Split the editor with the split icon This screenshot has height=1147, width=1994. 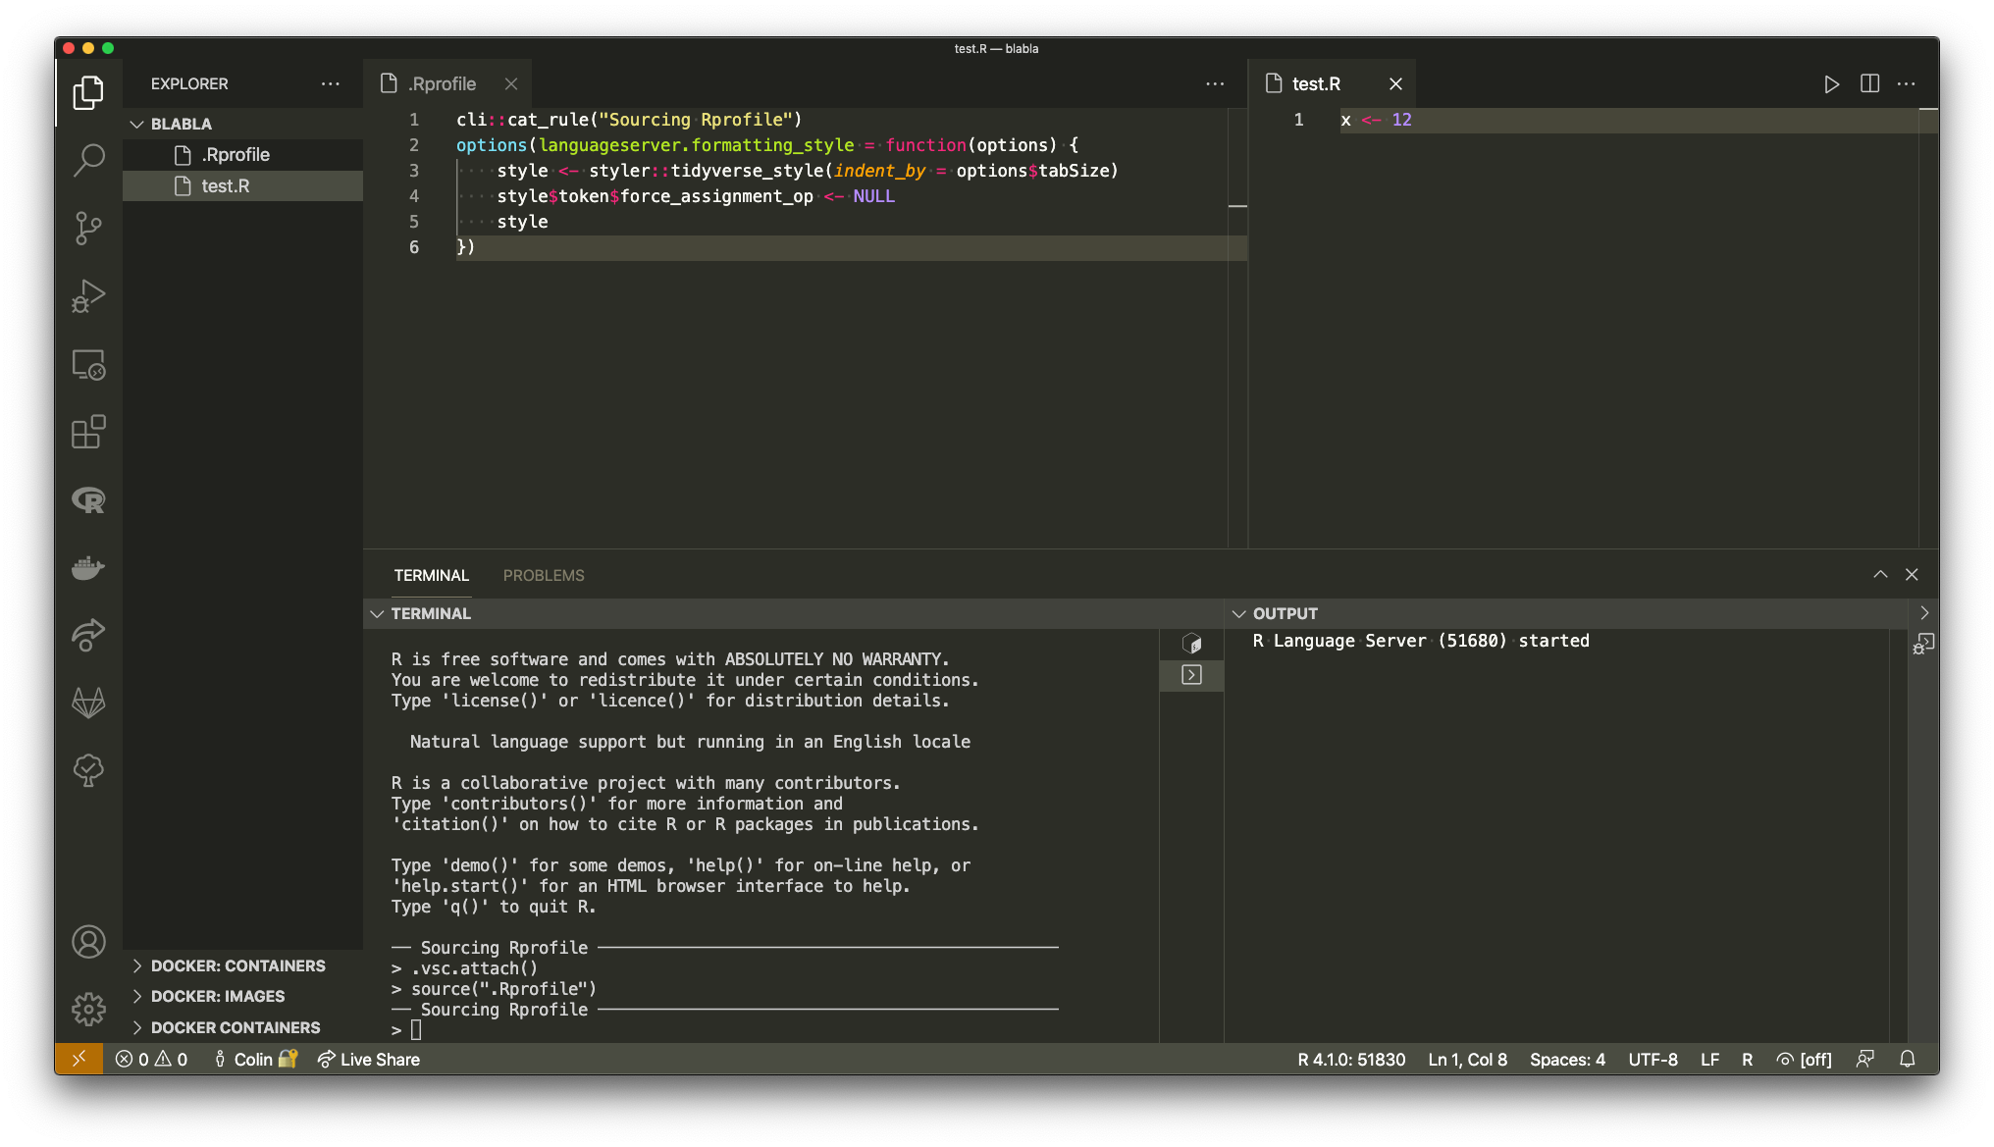(x=1868, y=83)
